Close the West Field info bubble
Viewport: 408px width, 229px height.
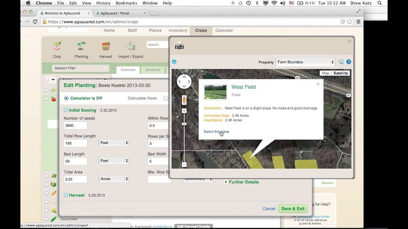[x=318, y=84]
